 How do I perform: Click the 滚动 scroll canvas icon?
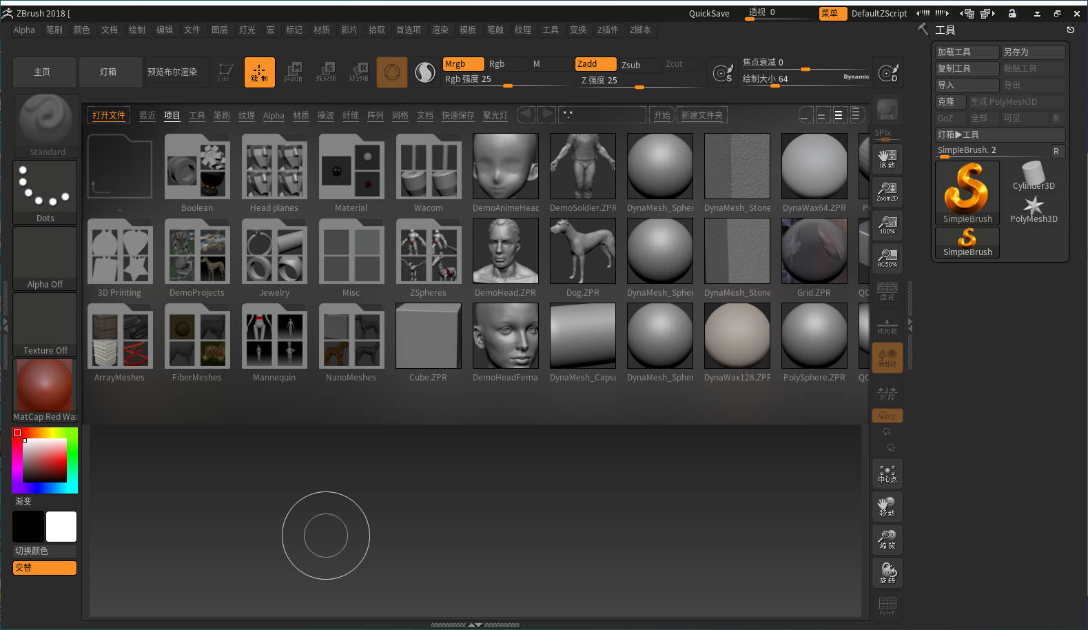tap(887, 159)
